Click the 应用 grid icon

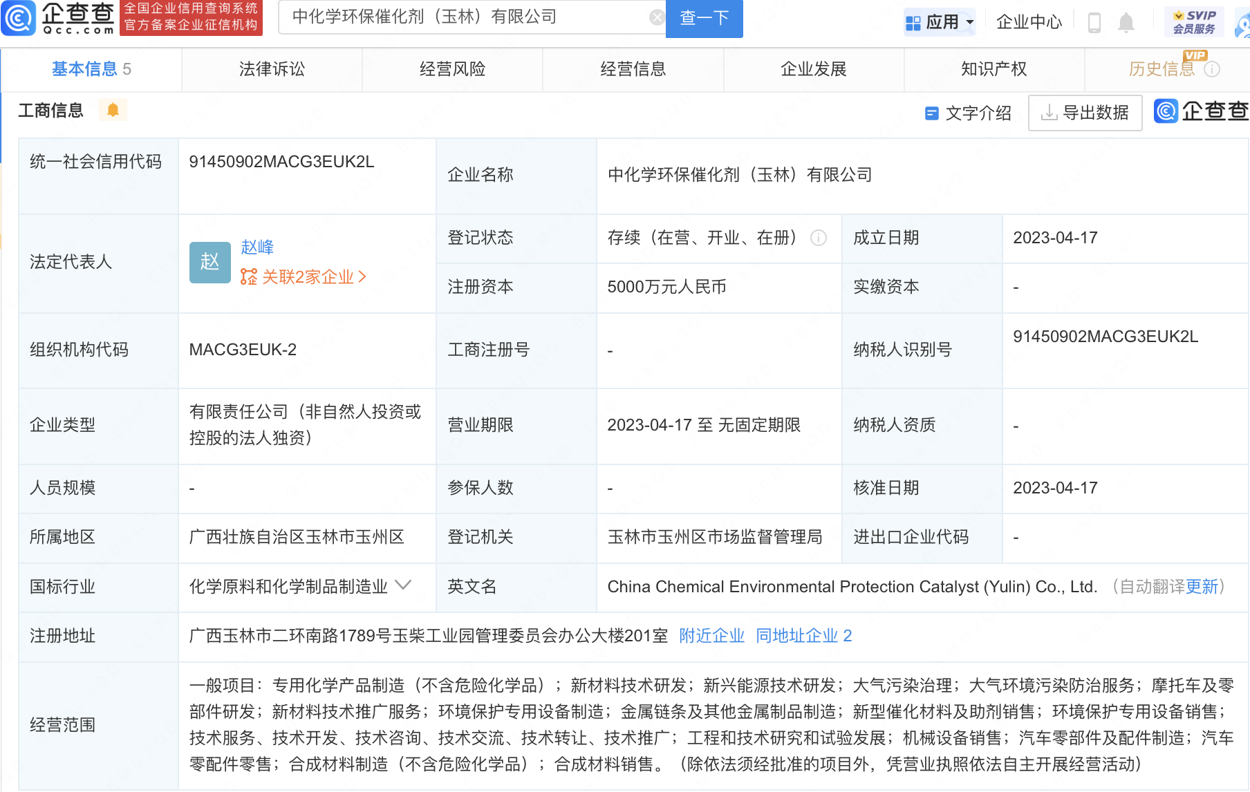pyautogui.click(x=913, y=23)
